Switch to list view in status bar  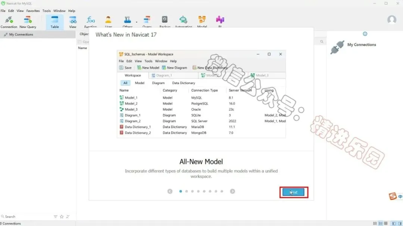tap(380, 223)
